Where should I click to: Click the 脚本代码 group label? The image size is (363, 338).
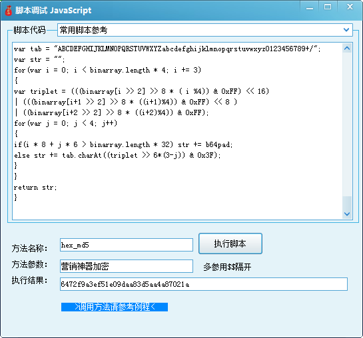(x=29, y=30)
